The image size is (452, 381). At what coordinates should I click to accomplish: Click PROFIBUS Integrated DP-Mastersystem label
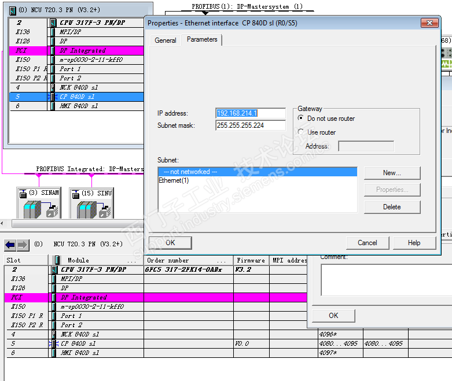pyautogui.click(x=90, y=169)
